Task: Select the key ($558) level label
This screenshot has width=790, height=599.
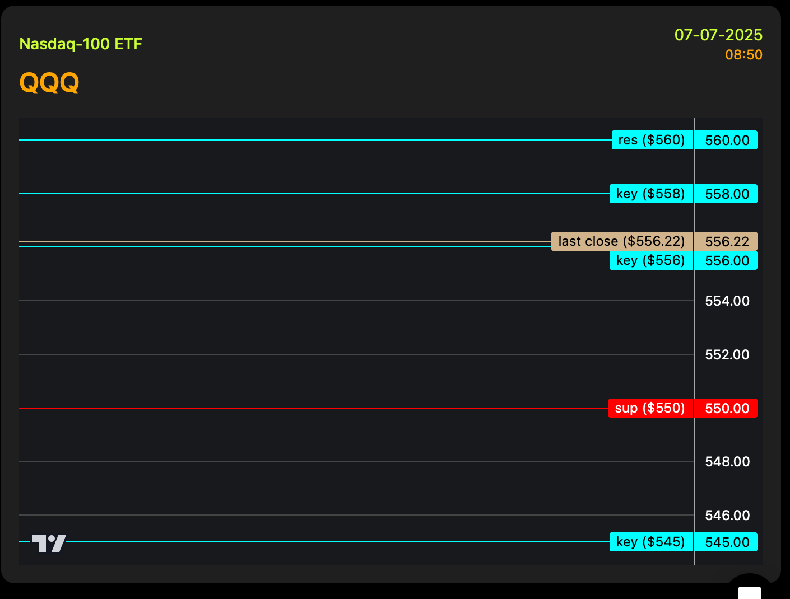Action: (651, 194)
